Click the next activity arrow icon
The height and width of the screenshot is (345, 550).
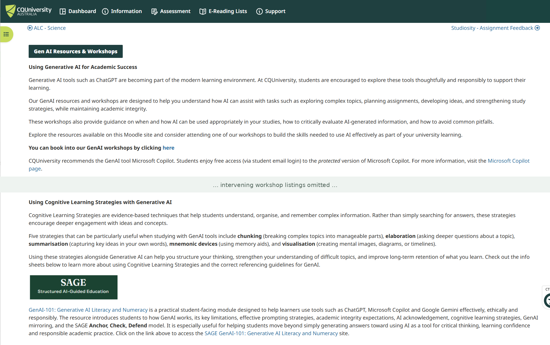(537, 28)
